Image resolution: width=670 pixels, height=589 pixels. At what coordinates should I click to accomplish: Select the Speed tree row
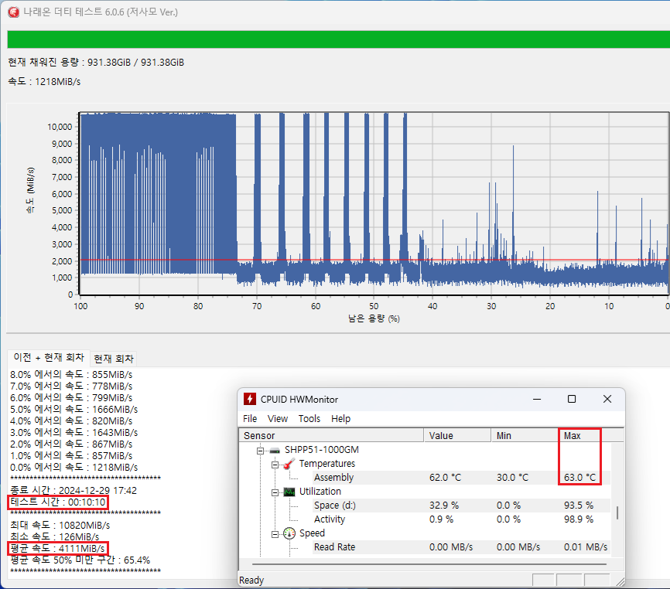[312, 533]
